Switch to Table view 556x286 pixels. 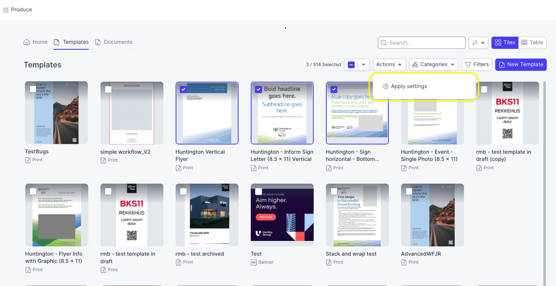click(532, 43)
